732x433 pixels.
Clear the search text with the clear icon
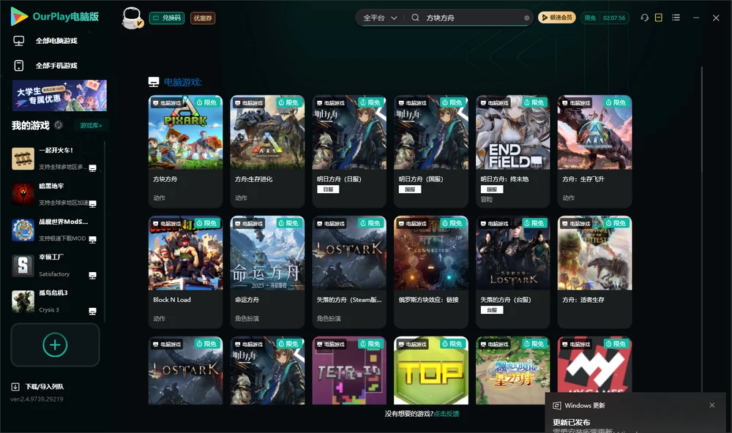526,18
